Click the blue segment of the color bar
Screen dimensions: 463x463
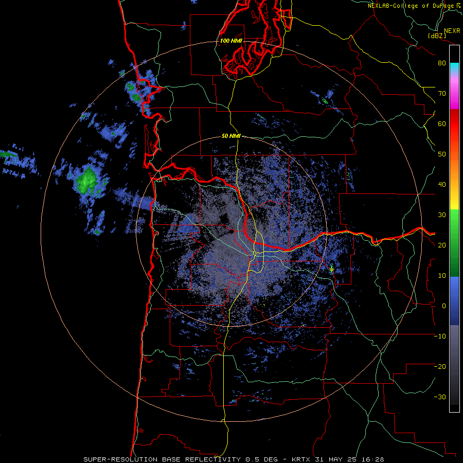coord(454,301)
